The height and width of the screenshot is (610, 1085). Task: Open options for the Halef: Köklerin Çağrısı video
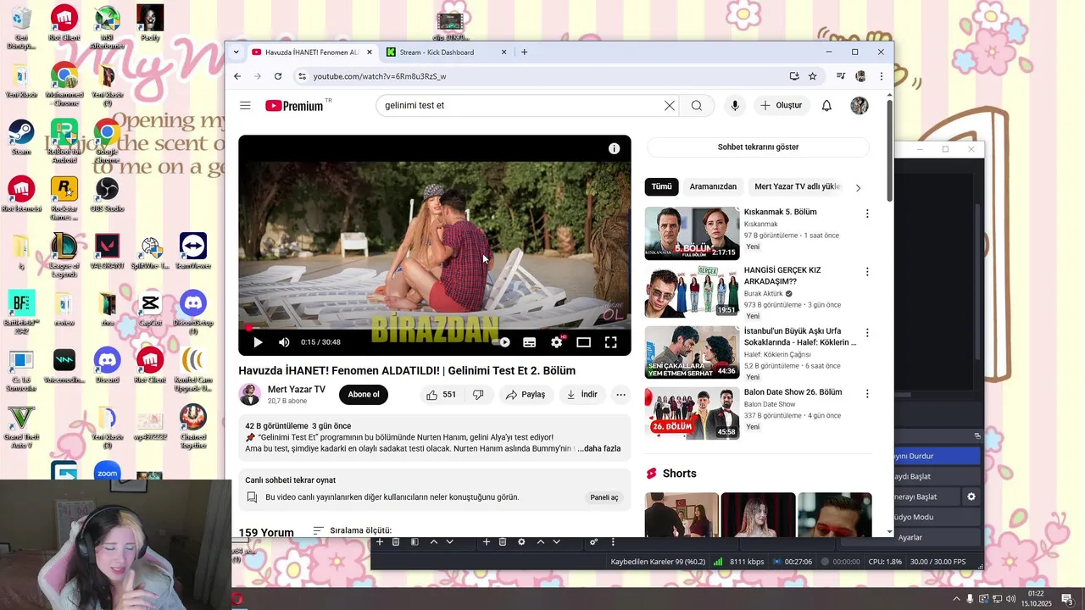point(866,333)
